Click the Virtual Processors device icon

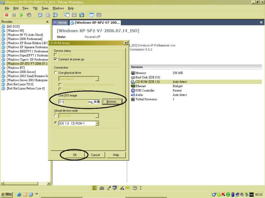133,99
